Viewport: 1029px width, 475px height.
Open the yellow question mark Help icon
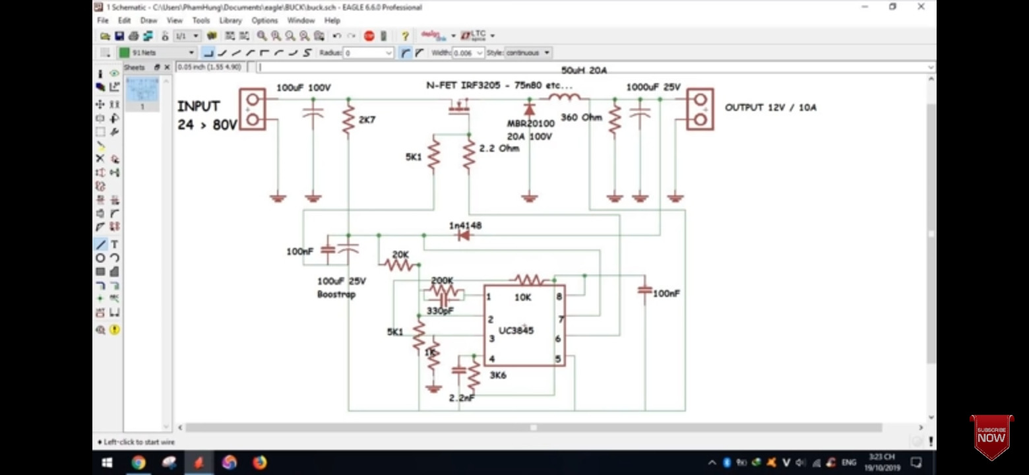point(405,36)
